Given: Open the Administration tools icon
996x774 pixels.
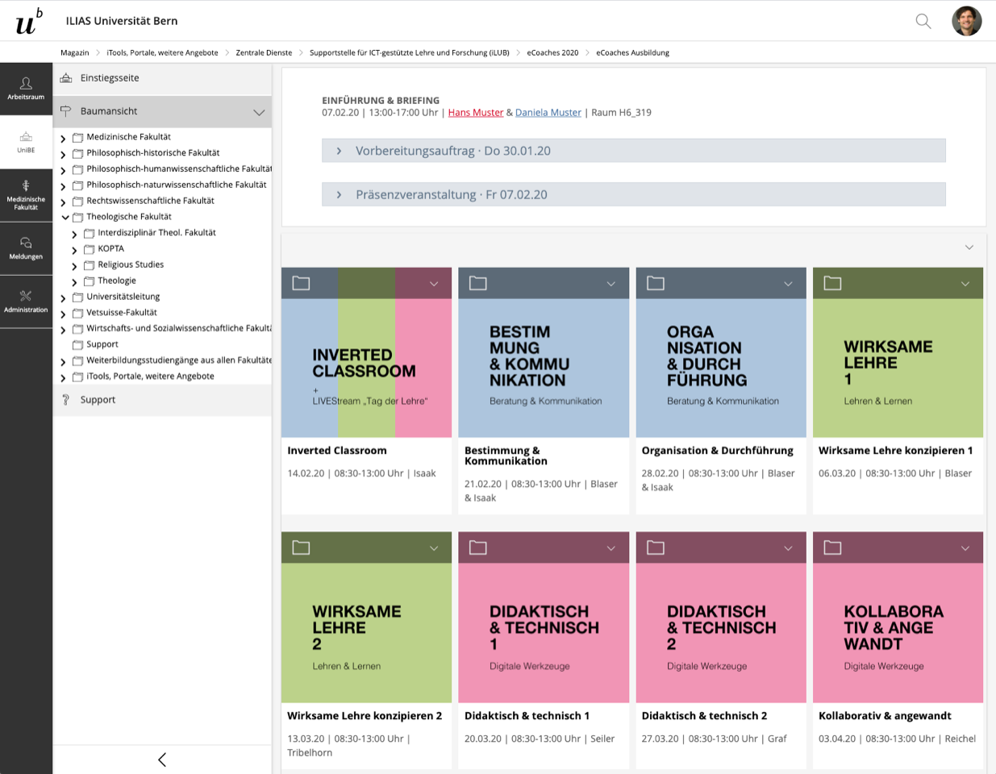Looking at the screenshot, I should coord(26,302).
